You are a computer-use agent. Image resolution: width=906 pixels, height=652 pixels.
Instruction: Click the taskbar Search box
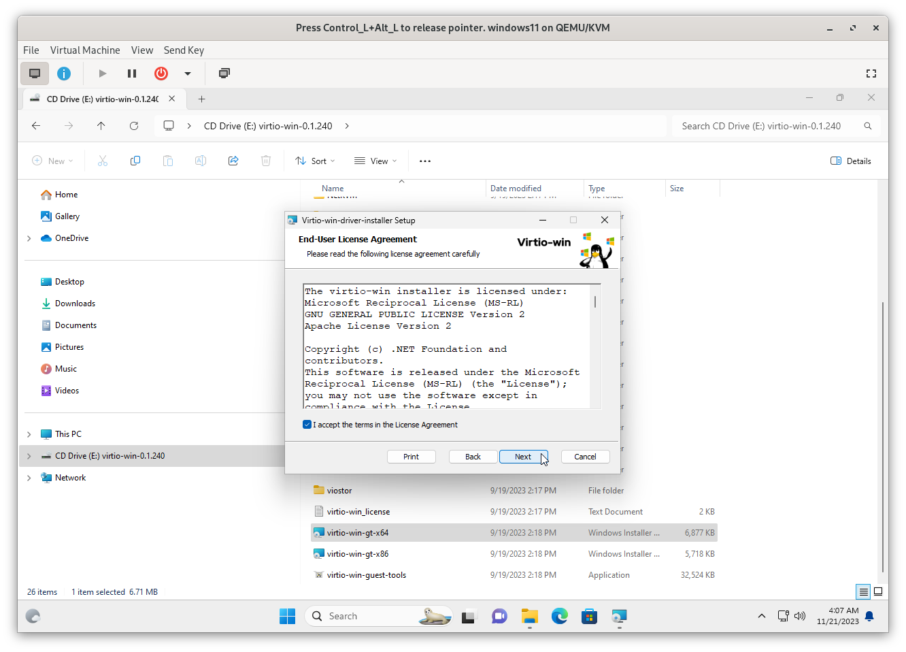pos(379,617)
